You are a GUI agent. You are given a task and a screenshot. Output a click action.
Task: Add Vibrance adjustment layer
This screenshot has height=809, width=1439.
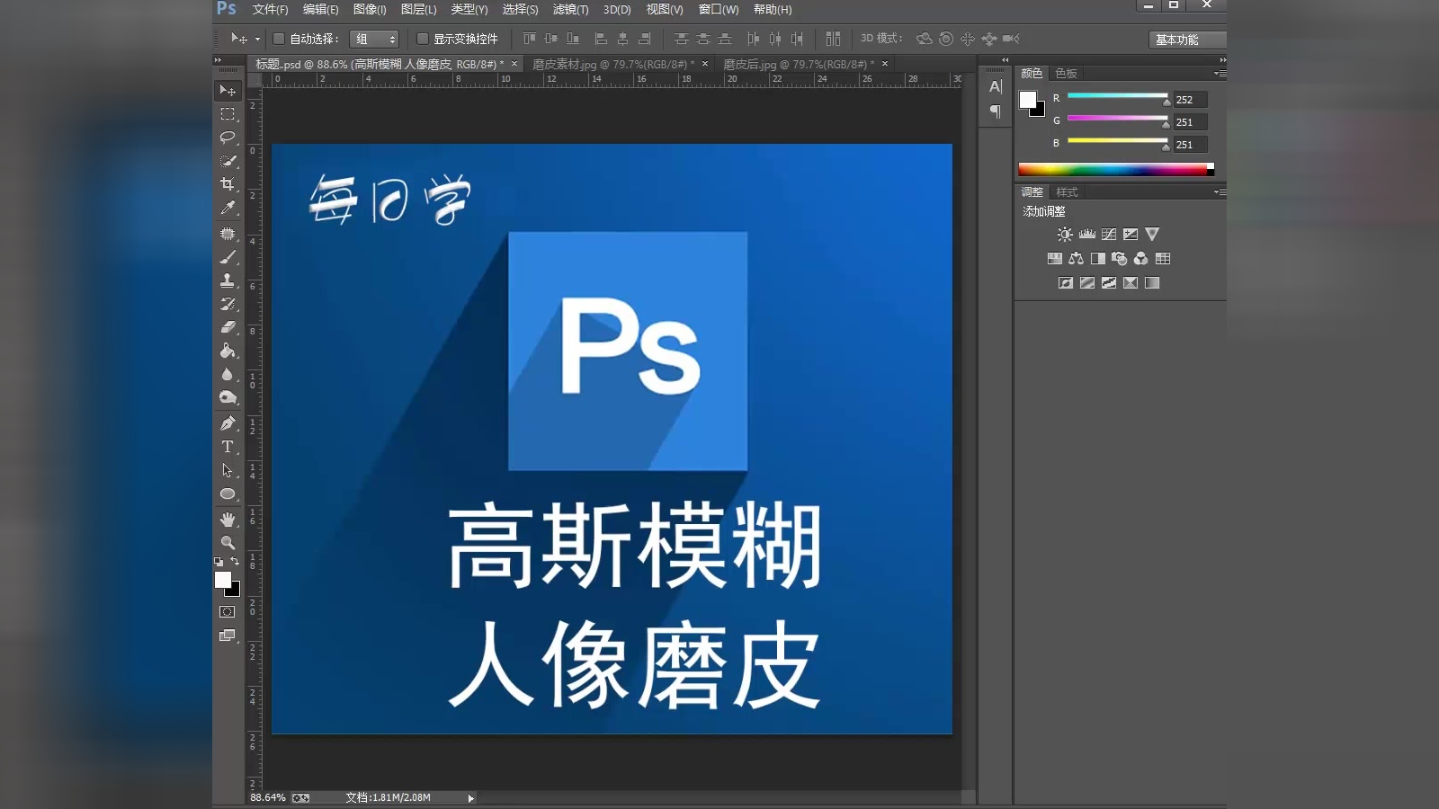click(x=1152, y=234)
